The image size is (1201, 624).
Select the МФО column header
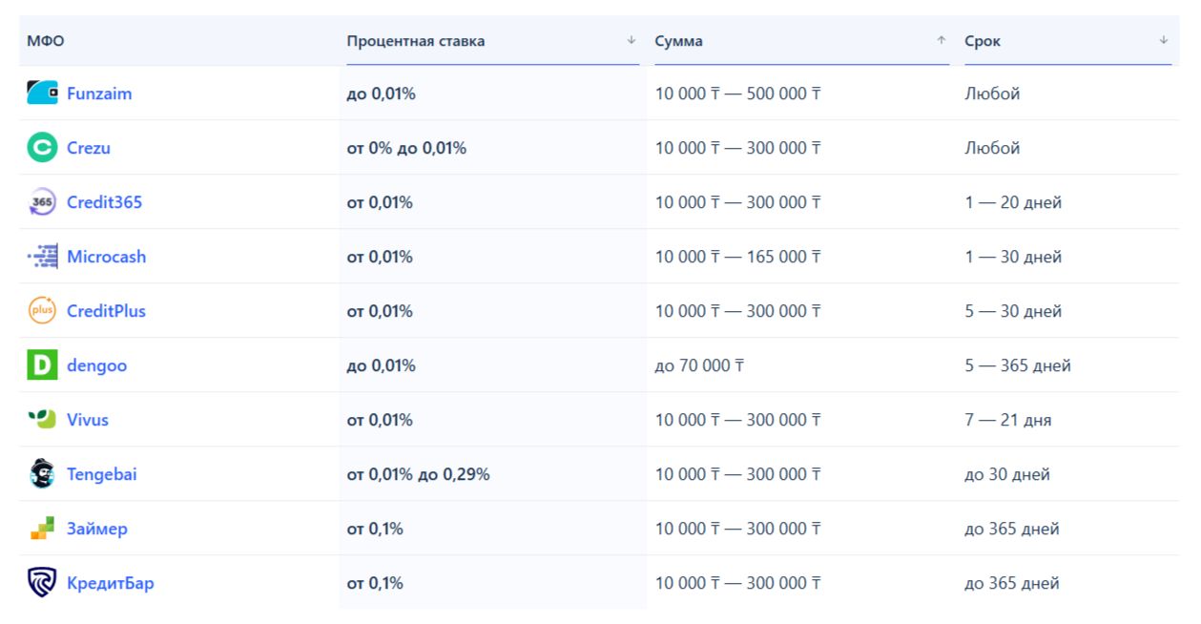point(46,41)
